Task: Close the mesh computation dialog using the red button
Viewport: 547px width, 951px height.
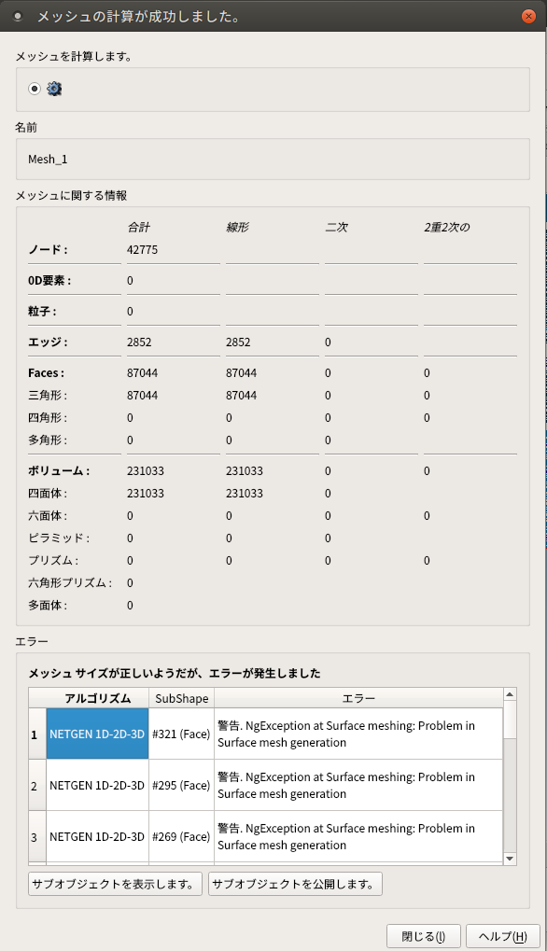Action: (529, 17)
